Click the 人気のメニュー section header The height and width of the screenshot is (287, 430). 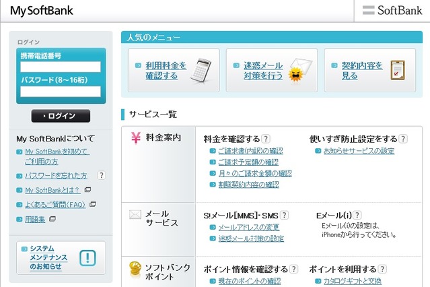pos(271,37)
